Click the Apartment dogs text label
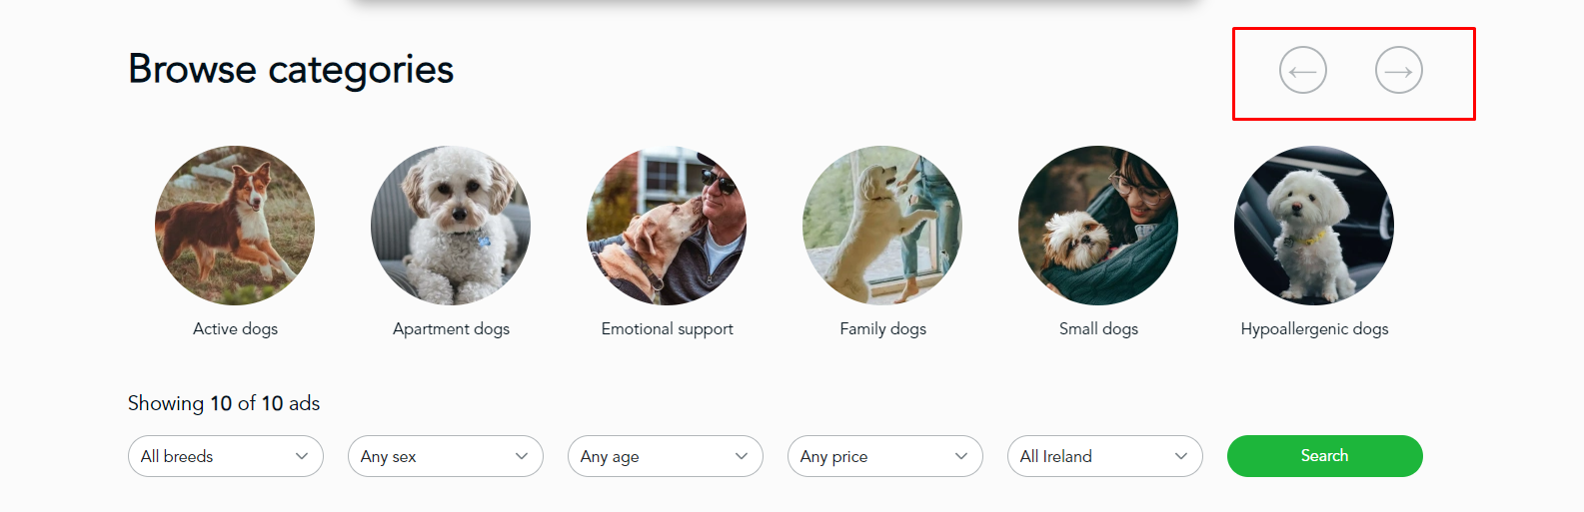The height and width of the screenshot is (512, 1584). (x=451, y=328)
